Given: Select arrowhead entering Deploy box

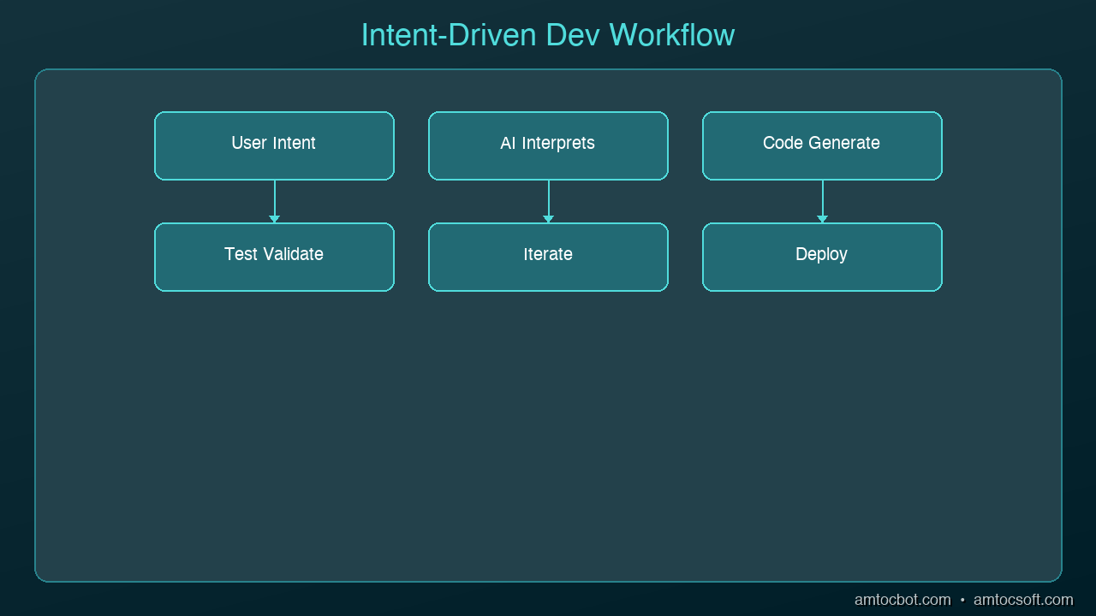Looking at the screenshot, I should point(822,219).
